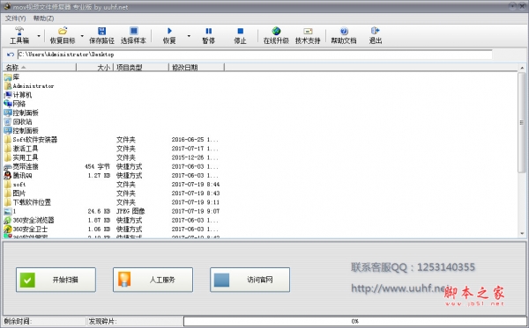Select the Soft软件安装器 folder
The width and height of the screenshot is (529, 328).
(31, 140)
